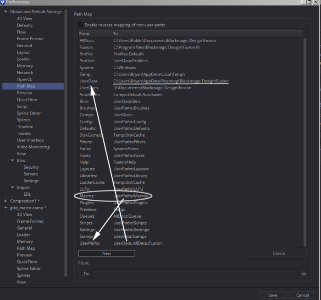Select the Scripts: path map row
The image size is (321, 300).
coord(191,223)
